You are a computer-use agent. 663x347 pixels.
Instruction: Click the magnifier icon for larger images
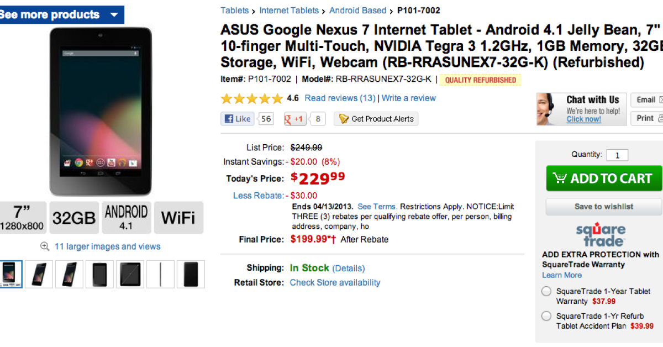pos(45,246)
